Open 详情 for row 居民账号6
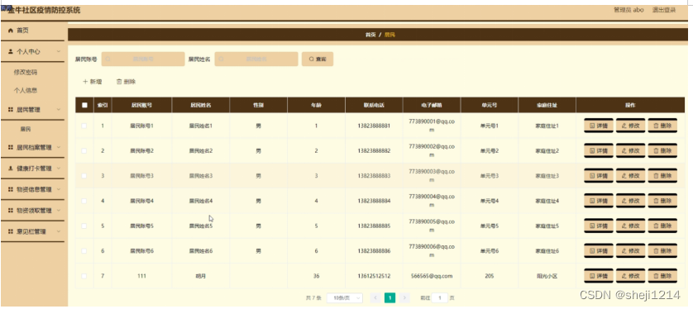 click(x=599, y=250)
